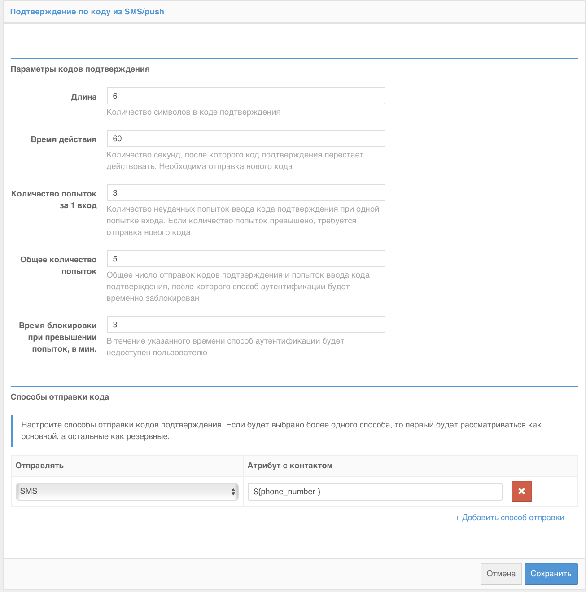Click the Длина field label
Screen dimensions: 586x592
(x=84, y=97)
